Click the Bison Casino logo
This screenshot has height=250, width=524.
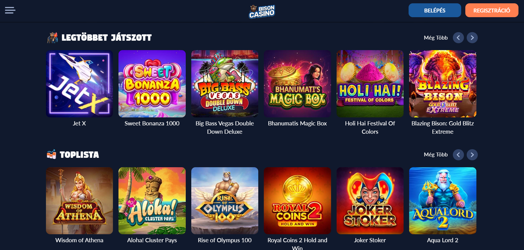tap(262, 12)
